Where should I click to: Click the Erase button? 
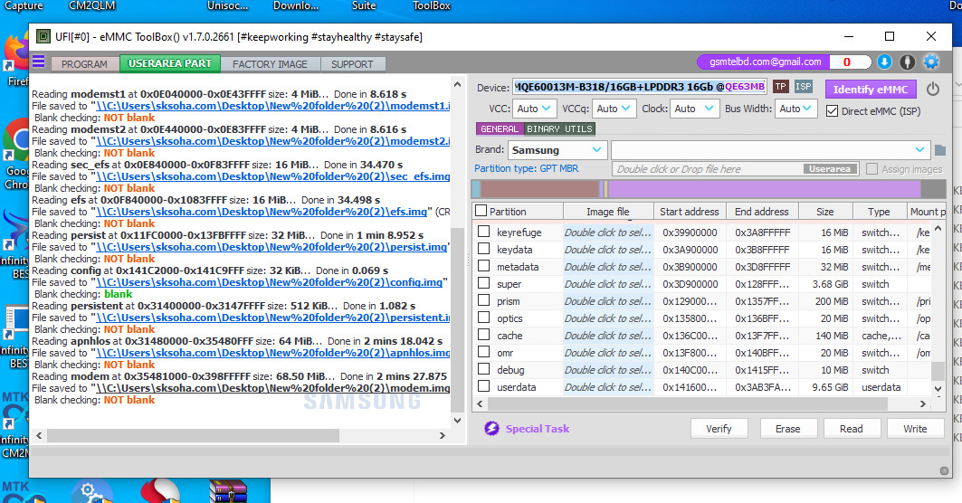(788, 429)
